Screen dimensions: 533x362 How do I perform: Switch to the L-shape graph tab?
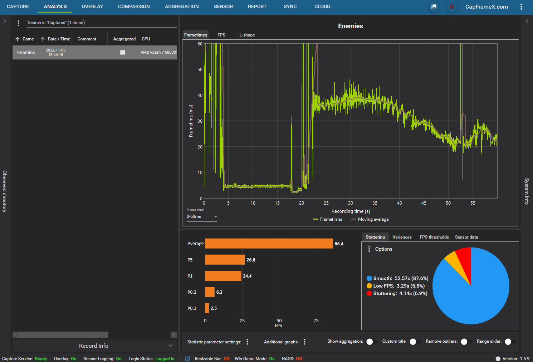[247, 35]
